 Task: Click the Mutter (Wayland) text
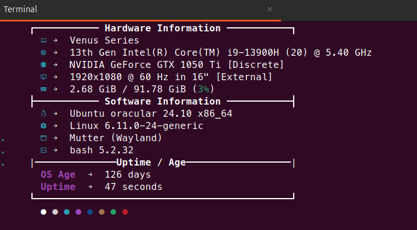[x=116, y=138]
